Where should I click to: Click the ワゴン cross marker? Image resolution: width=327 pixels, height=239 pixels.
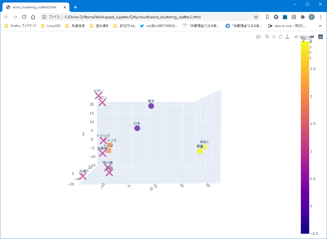102,102
